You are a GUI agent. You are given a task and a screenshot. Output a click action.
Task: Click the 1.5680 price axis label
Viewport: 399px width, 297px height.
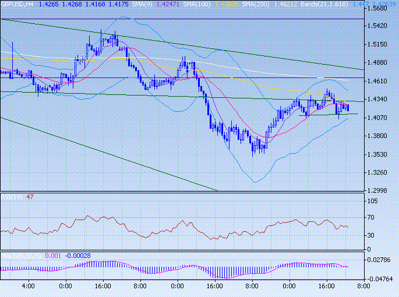(x=380, y=9)
